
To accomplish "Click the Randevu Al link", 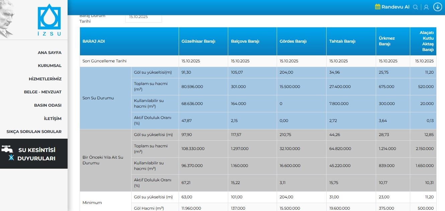I will tap(395, 7).
